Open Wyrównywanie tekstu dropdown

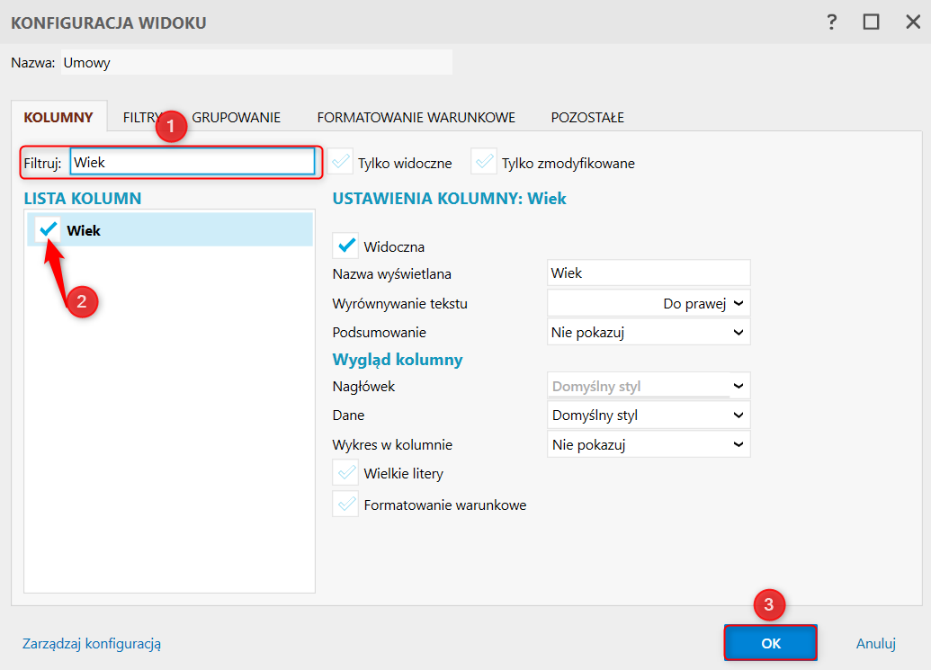649,303
